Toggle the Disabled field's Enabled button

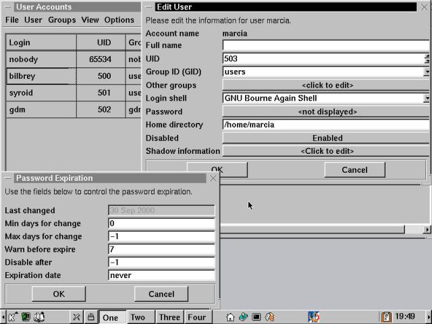click(327, 138)
